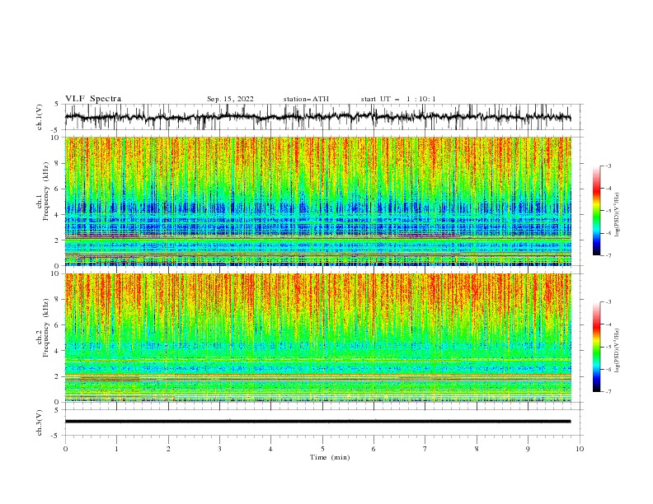Select the "start UT = 1 :10: 1" text
Viewport: 653px width, 504px height.
point(398,99)
